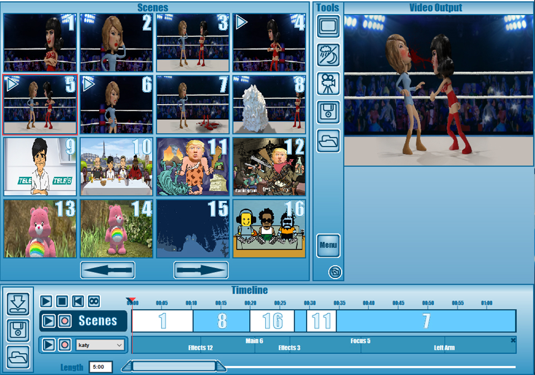The height and width of the screenshot is (375, 535).
Task: Select scene 12 thumbnail
Action: [x=269, y=167]
